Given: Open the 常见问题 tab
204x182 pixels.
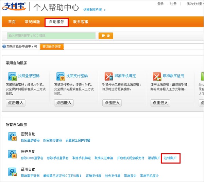Looking at the screenshot, I should click(32, 22).
